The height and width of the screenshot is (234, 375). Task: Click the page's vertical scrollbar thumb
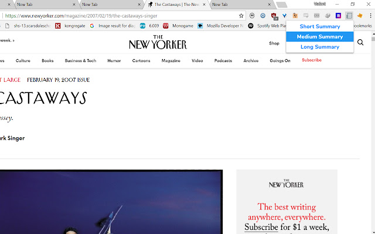point(373,39)
